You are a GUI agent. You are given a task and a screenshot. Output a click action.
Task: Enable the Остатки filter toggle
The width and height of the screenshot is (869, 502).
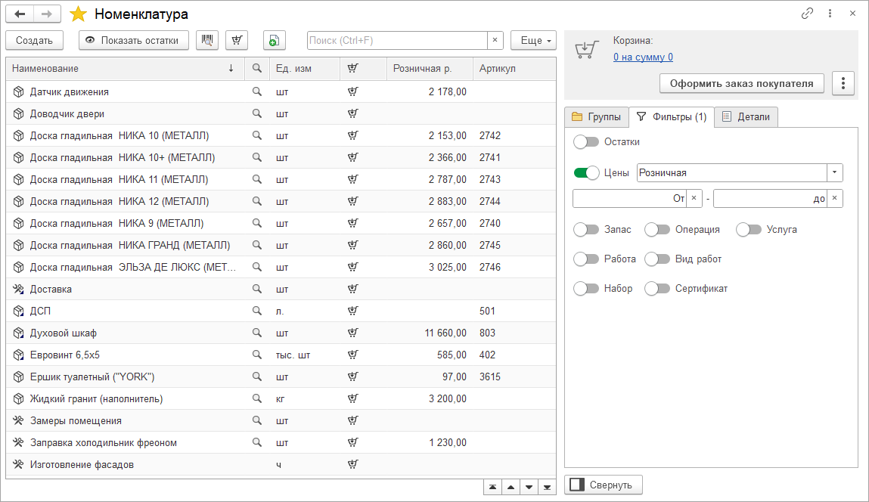586,142
